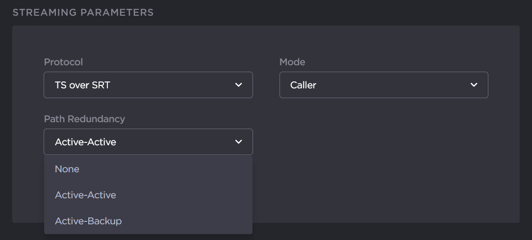Select None from the redundancy list

click(x=67, y=169)
